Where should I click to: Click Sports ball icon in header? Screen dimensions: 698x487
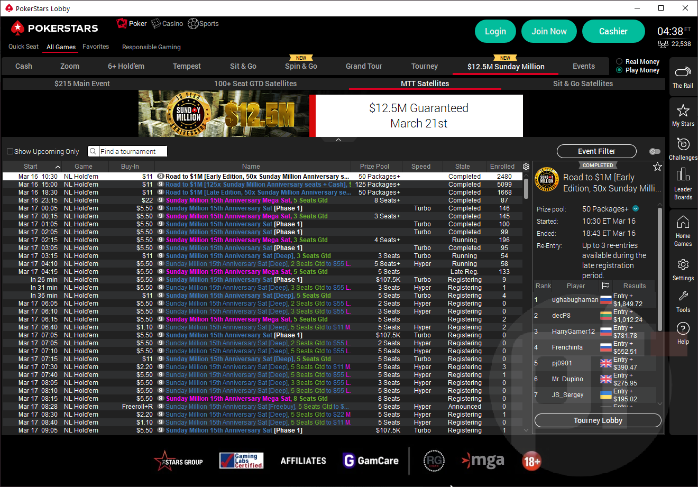(x=193, y=23)
